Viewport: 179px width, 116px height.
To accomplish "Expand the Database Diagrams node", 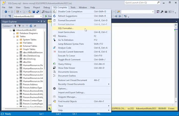I will 14,33.
